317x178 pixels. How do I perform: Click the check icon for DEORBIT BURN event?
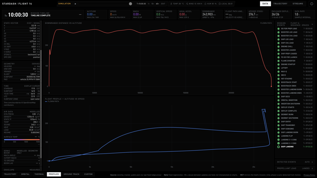click(x=278, y=114)
